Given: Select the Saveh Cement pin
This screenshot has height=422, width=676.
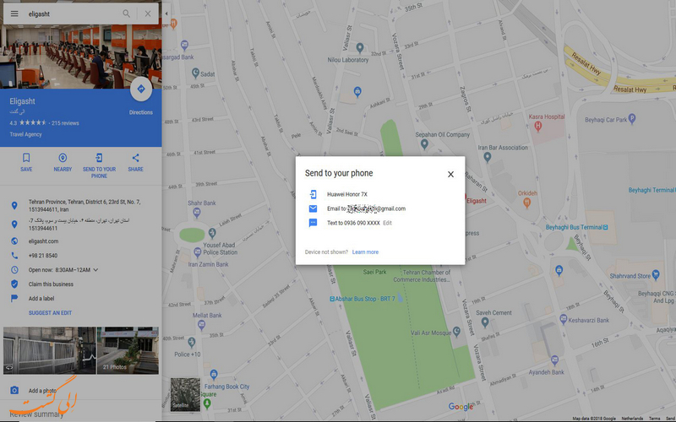Looking at the screenshot, I should [x=484, y=322].
